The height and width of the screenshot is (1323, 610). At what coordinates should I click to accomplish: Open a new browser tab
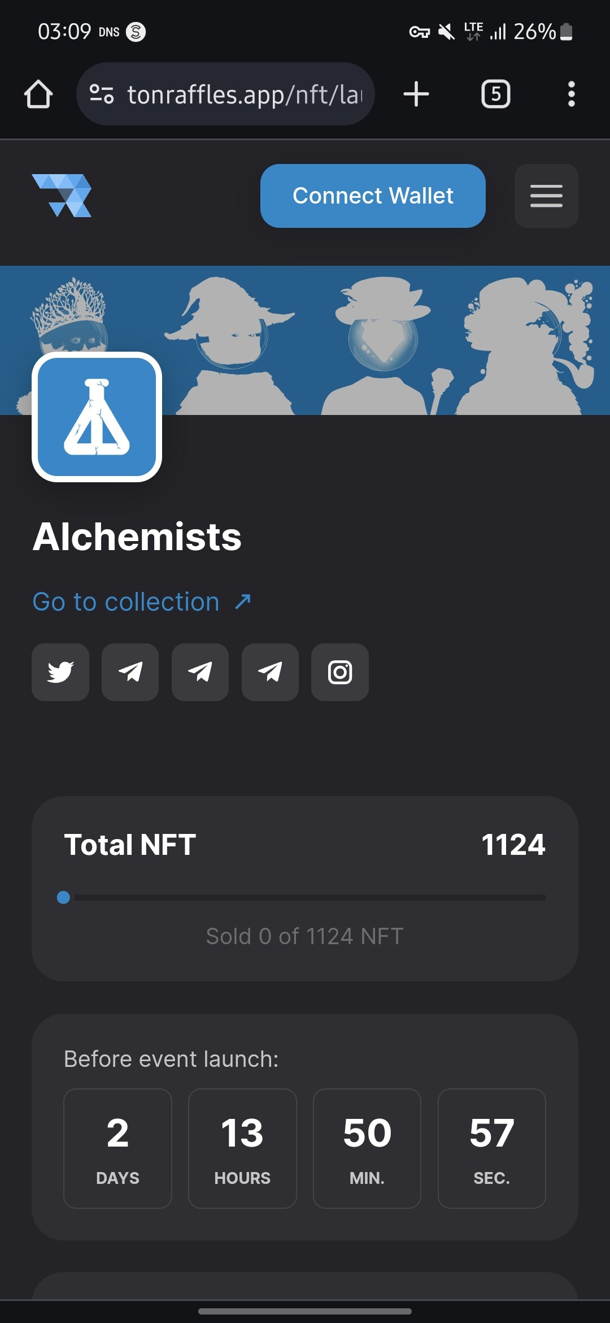(x=416, y=94)
